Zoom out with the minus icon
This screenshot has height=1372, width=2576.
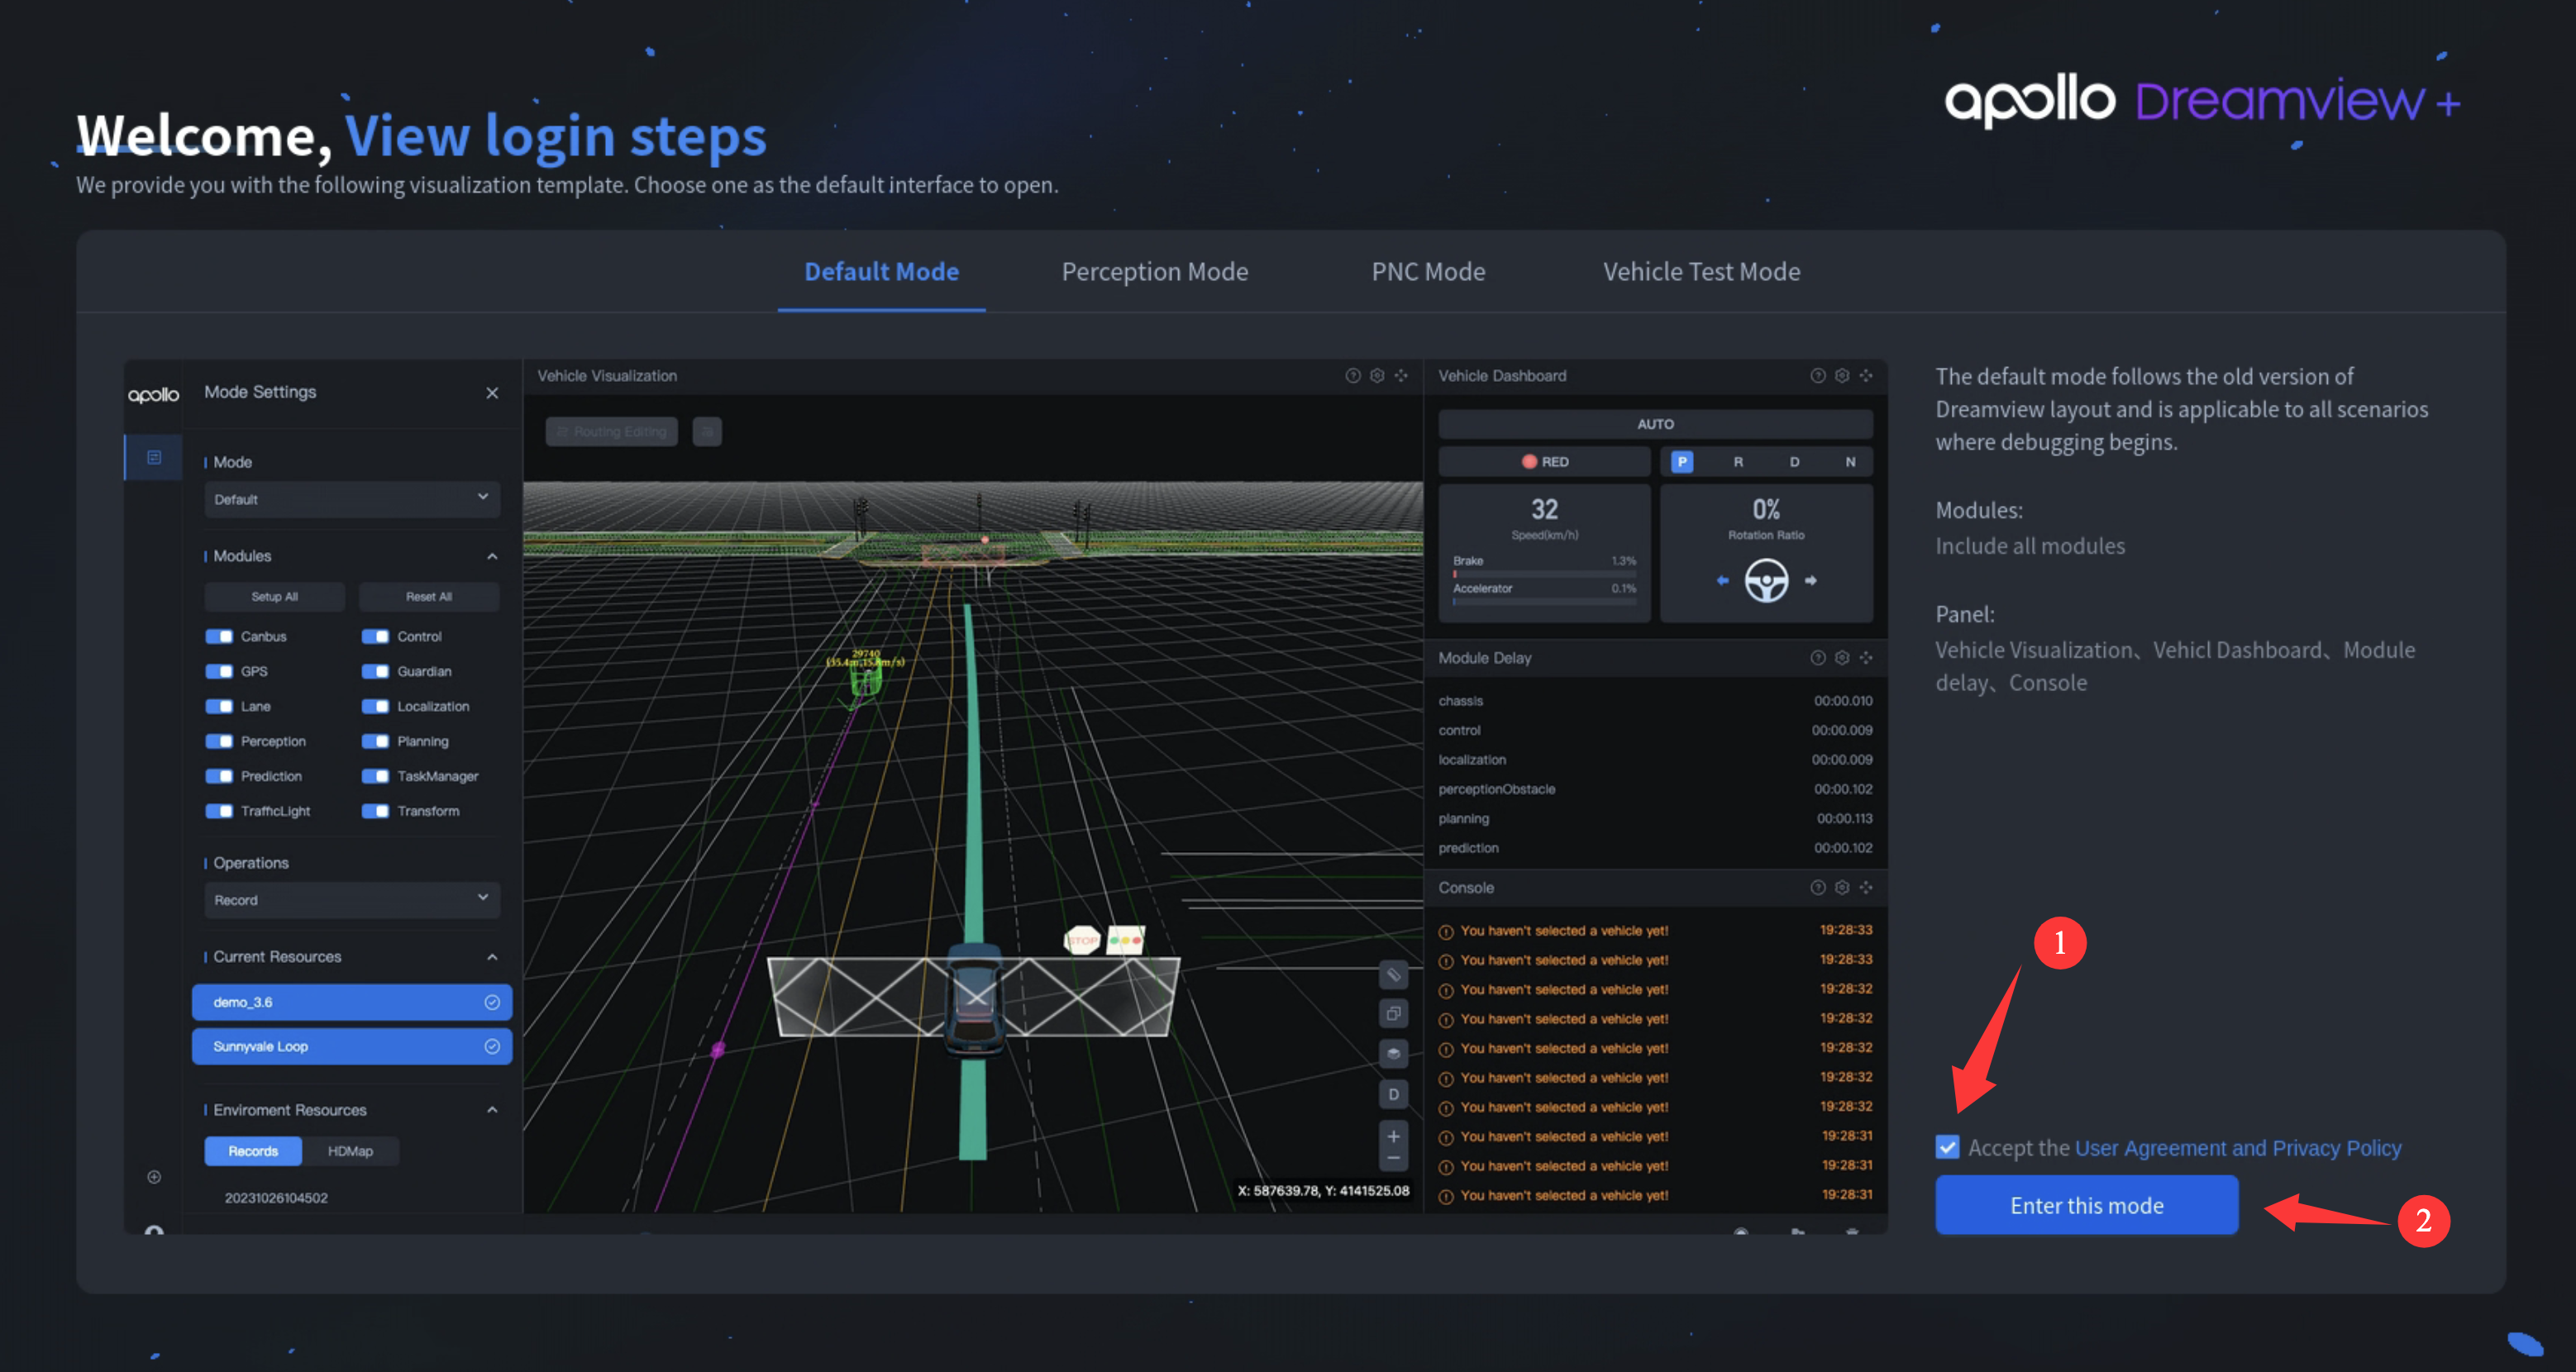coord(1393,1158)
